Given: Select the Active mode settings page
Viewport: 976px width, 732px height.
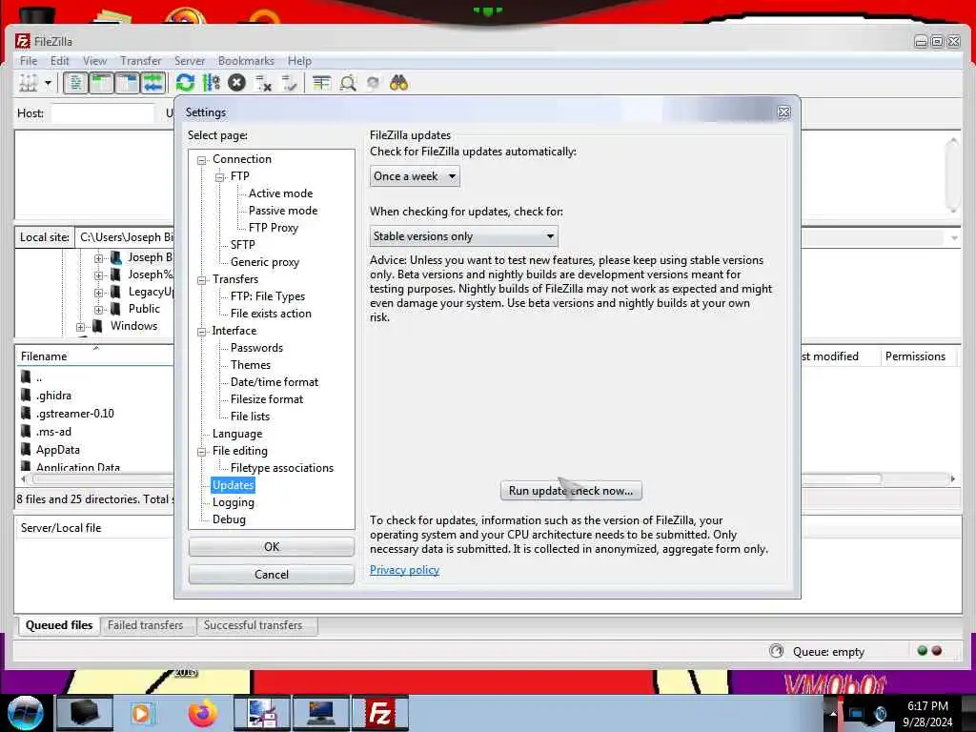Looking at the screenshot, I should [x=281, y=193].
